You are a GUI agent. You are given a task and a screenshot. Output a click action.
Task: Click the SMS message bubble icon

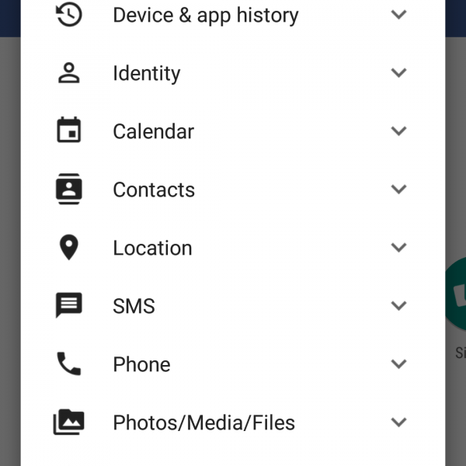(x=69, y=305)
